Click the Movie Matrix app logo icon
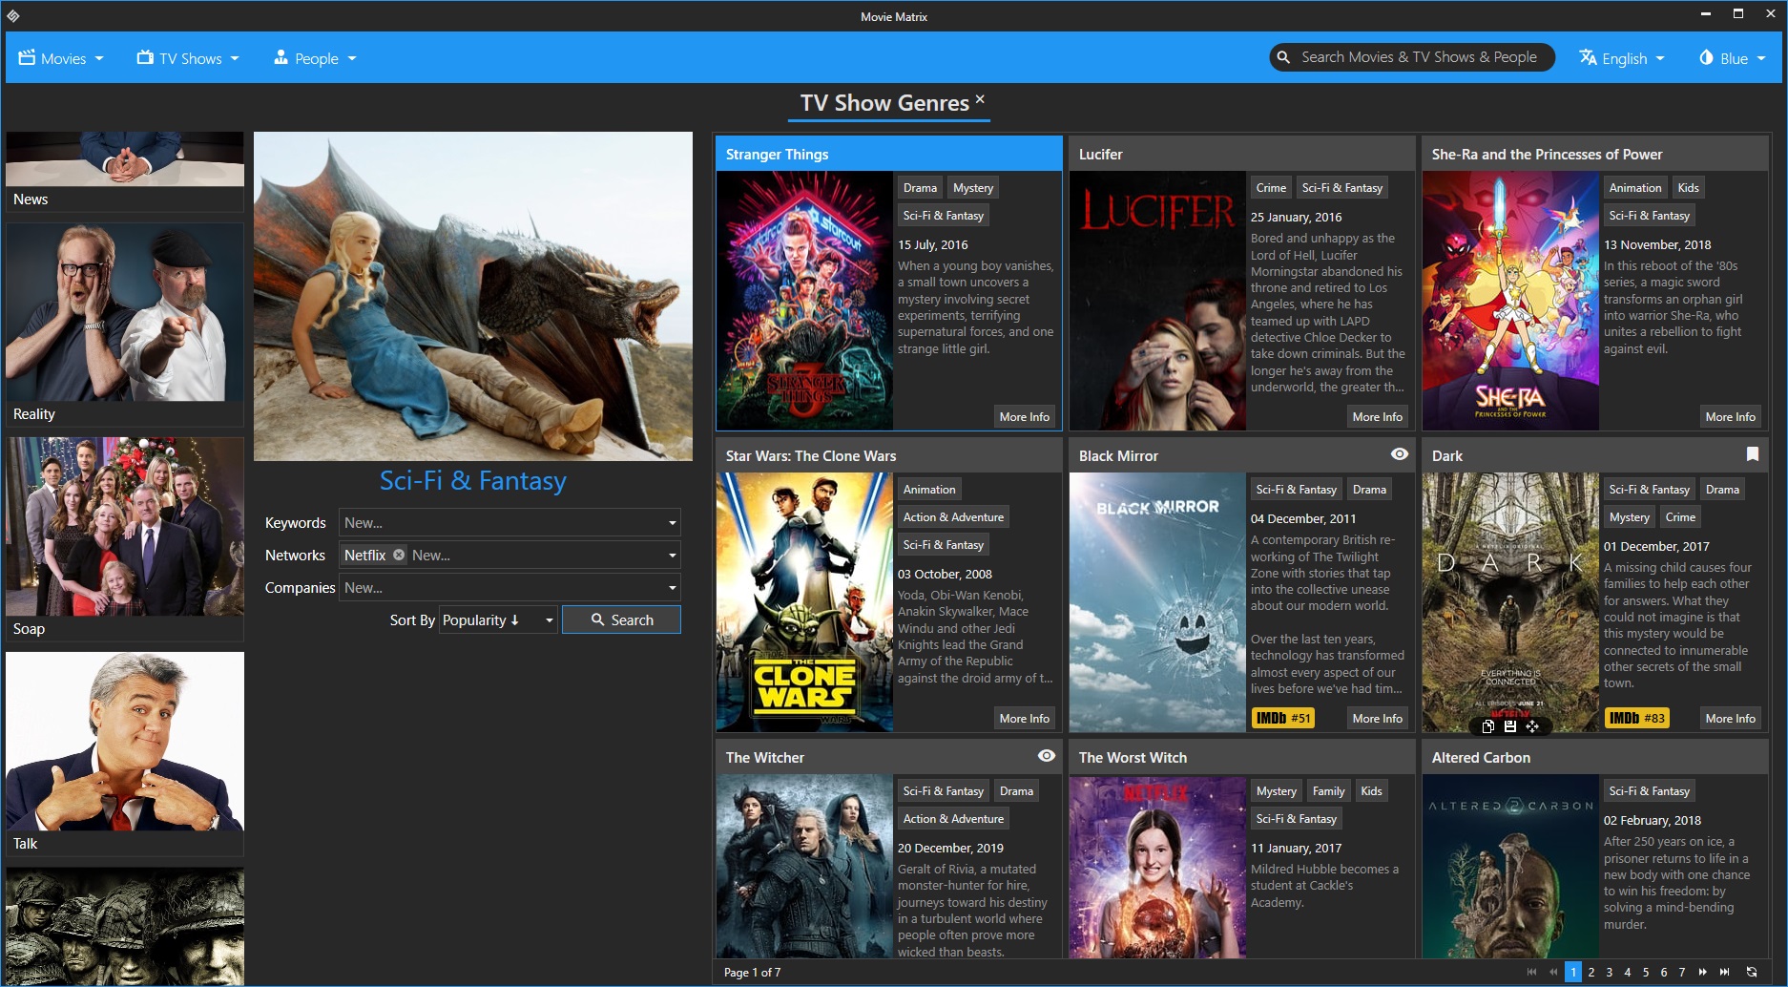Screen dimensions: 1788x987 click(12, 15)
